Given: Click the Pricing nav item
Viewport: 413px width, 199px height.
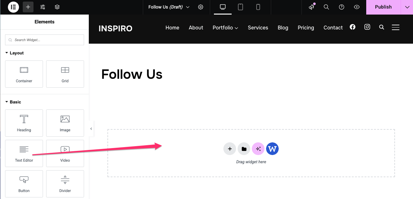Looking at the screenshot, I should click(306, 28).
